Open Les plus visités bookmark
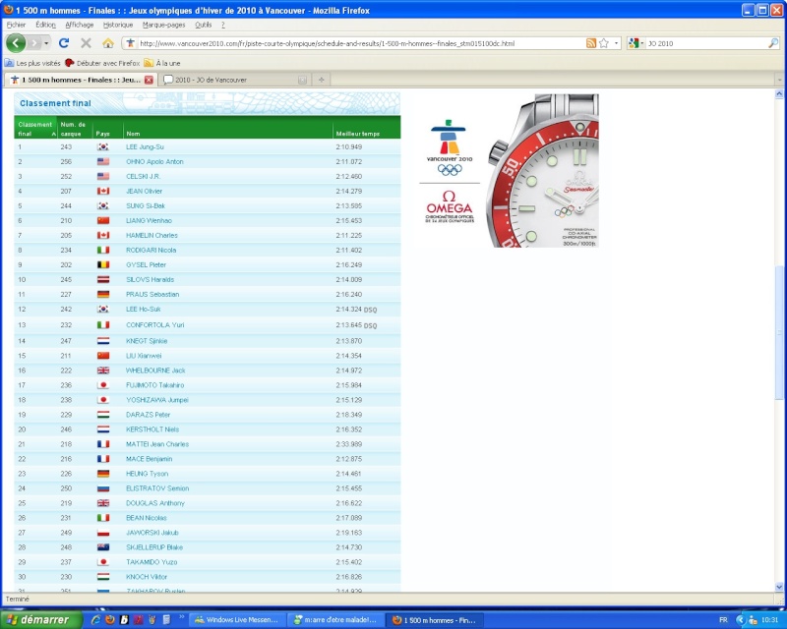Screen dimensions: 787x629 [32, 63]
